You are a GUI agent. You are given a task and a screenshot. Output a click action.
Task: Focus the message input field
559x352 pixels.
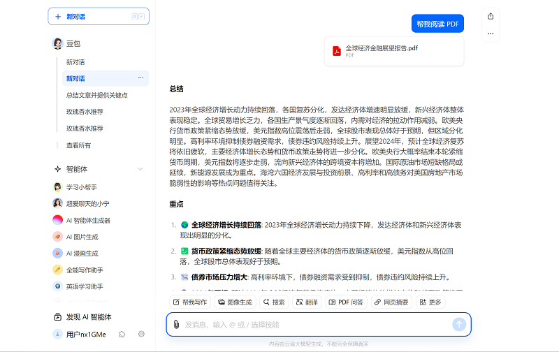pyautogui.click(x=316, y=325)
